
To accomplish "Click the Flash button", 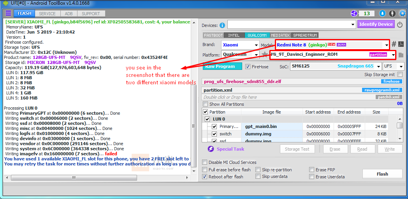I will 382,174.
